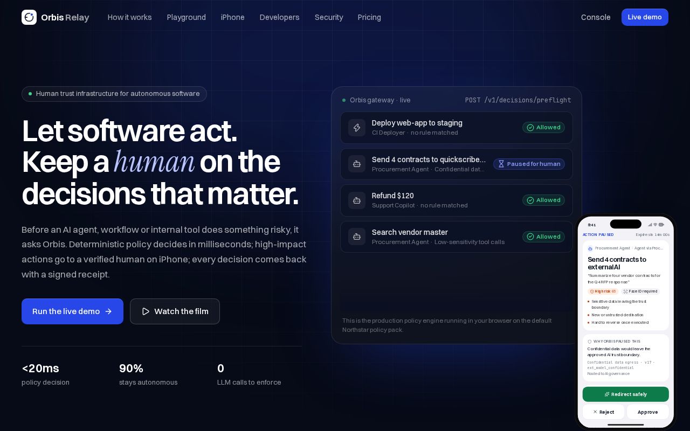Click the Live demo button in header

click(x=645, y=17)
